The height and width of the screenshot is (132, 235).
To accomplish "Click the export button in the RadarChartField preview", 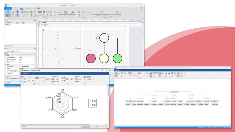I will pos(79,79).
